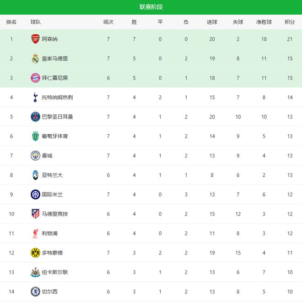This screenshot has width=302, height=302.
Task: Click the Arsenal club crest icon
Action: coord(35,39)
